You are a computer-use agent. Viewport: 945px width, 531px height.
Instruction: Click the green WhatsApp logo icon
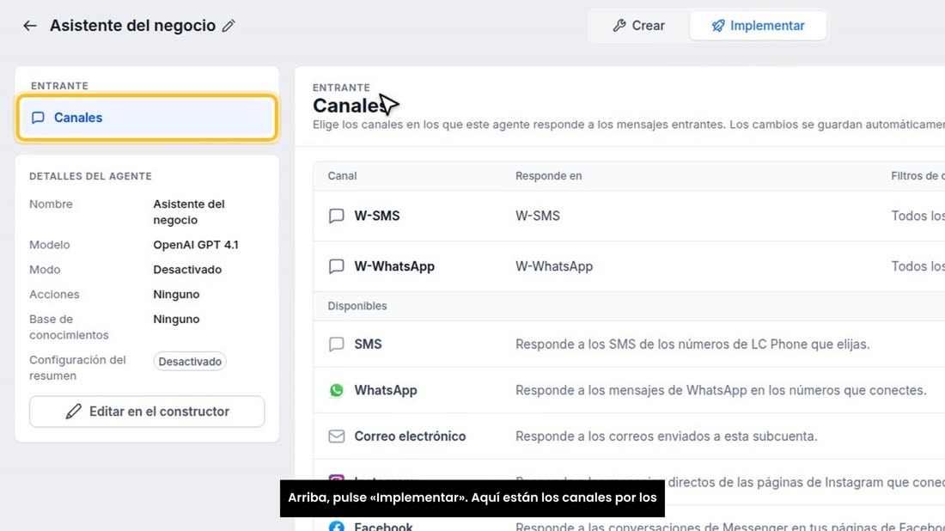(x=336, y=391)
